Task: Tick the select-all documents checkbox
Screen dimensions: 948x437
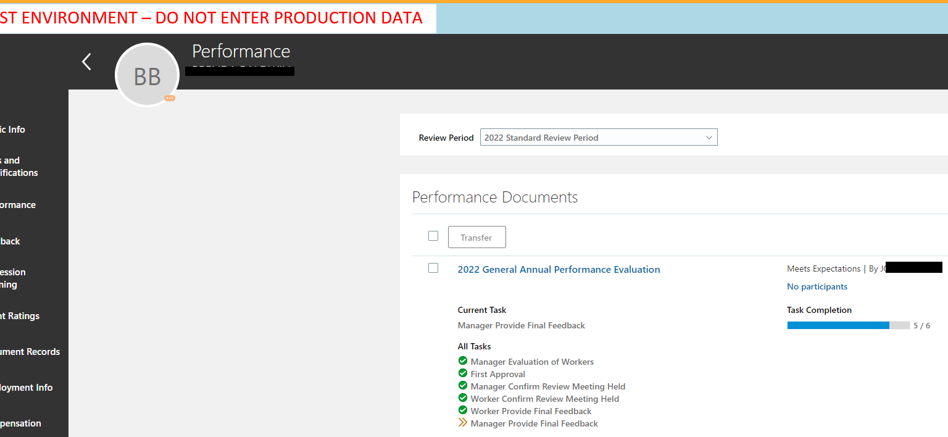Action: click(433, 236)
